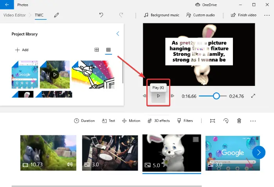Click the project library scrollbar
This screenshot has height=187, width=274.
(x=123, y=72)
